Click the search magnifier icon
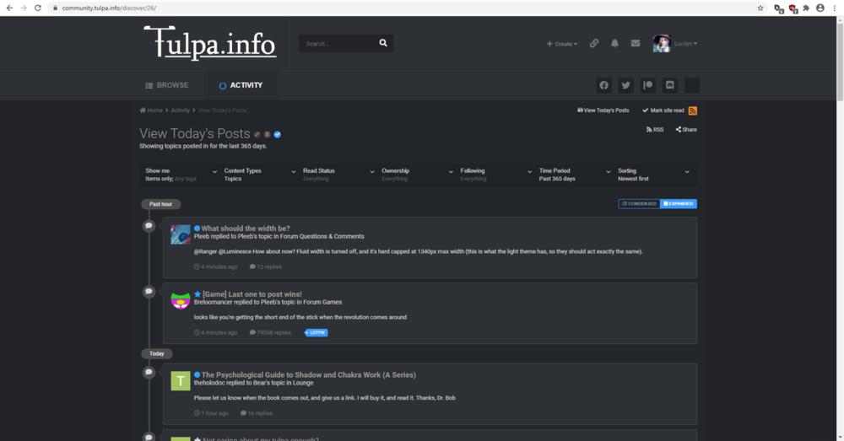Viewport: 844px width, 441px height. coord(382,43)
